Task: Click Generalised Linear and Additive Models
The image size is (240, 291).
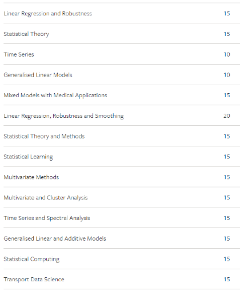Action: (x=55, y=238)
